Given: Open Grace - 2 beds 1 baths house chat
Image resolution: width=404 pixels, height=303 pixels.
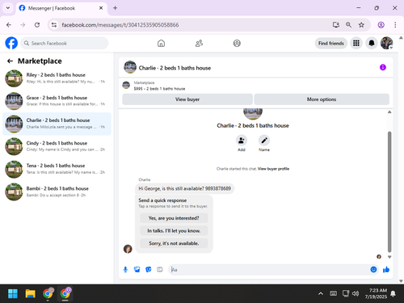Looking at the screenshot, I should (57, 101).
